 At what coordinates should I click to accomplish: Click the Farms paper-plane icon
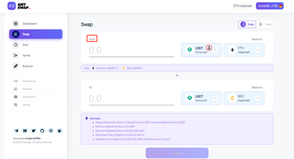click(16, 55)
